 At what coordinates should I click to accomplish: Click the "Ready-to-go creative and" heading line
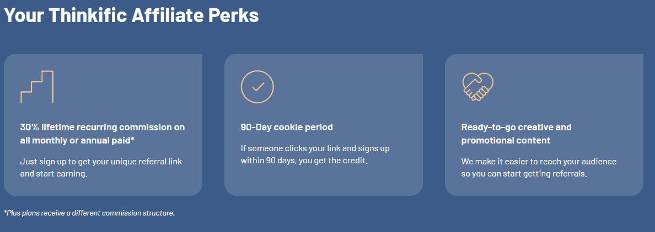pos(516,127)
